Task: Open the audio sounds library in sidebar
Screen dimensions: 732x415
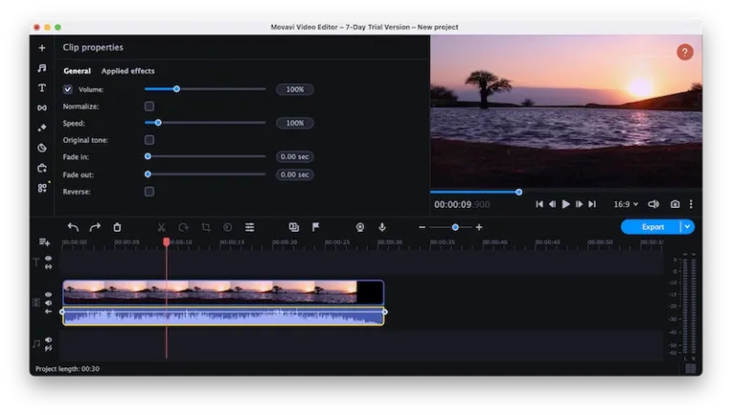Action: pyautogui.click(x=42, y=68)
